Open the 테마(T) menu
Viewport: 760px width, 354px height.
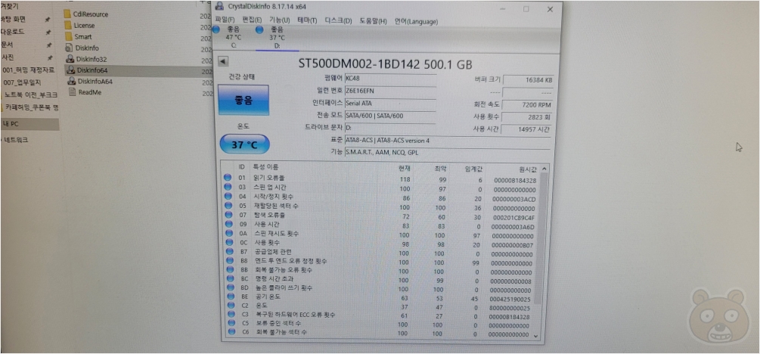(x=307, y=21)
